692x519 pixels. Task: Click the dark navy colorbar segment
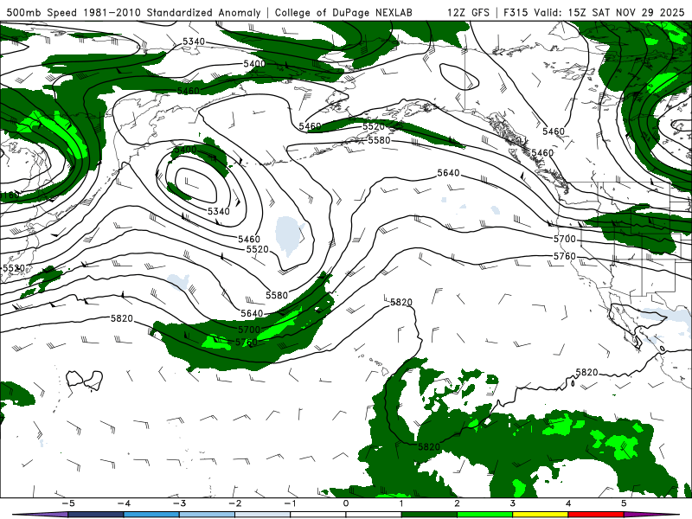click(x=96, y=515)
